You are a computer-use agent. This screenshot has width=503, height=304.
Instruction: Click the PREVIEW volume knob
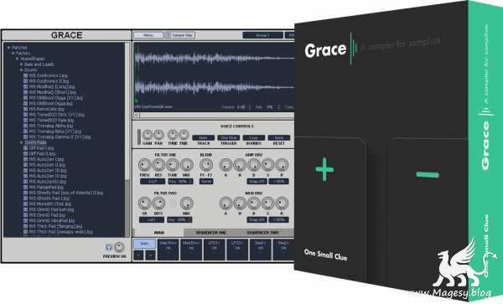point(119,247)
